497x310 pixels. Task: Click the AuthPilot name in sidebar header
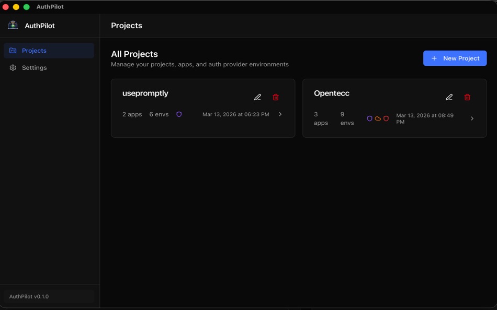(x=40, y=26)
